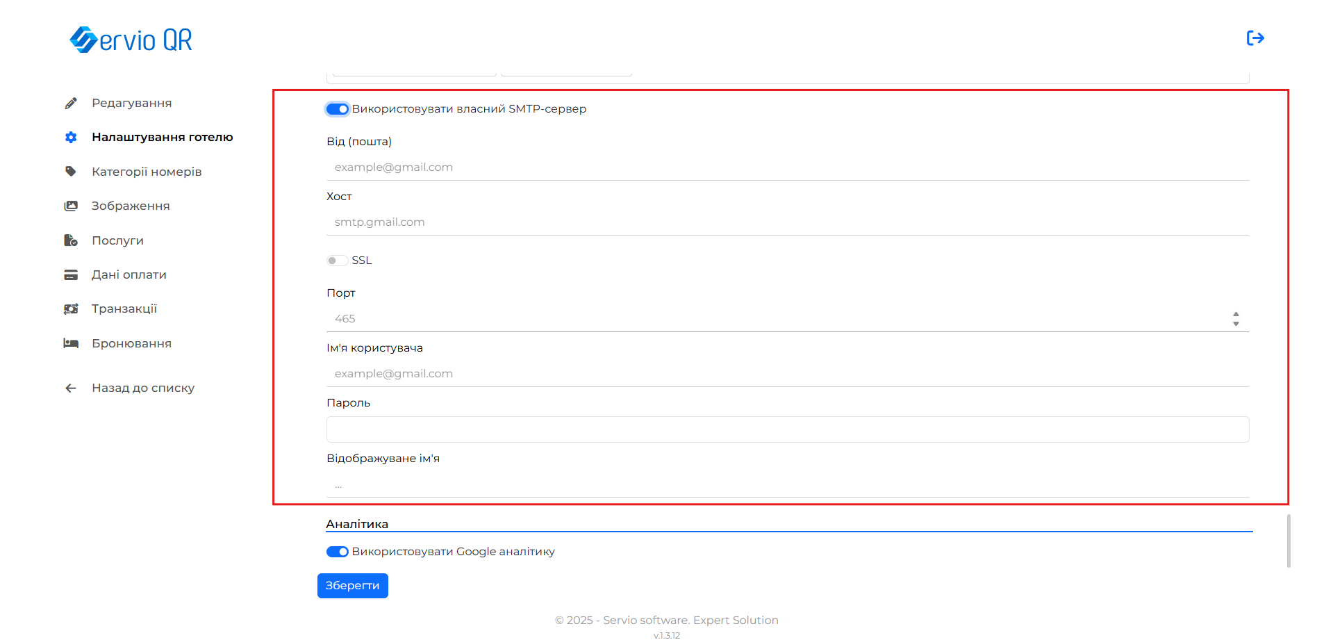This screenshot has width=1333, height=640.
Task: Increase port value with the up arrow
Action: (1236, 315)
